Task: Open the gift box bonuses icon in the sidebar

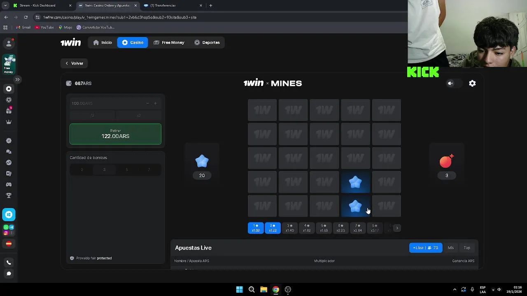Action: pyautogui.click(x=9, y=111)
